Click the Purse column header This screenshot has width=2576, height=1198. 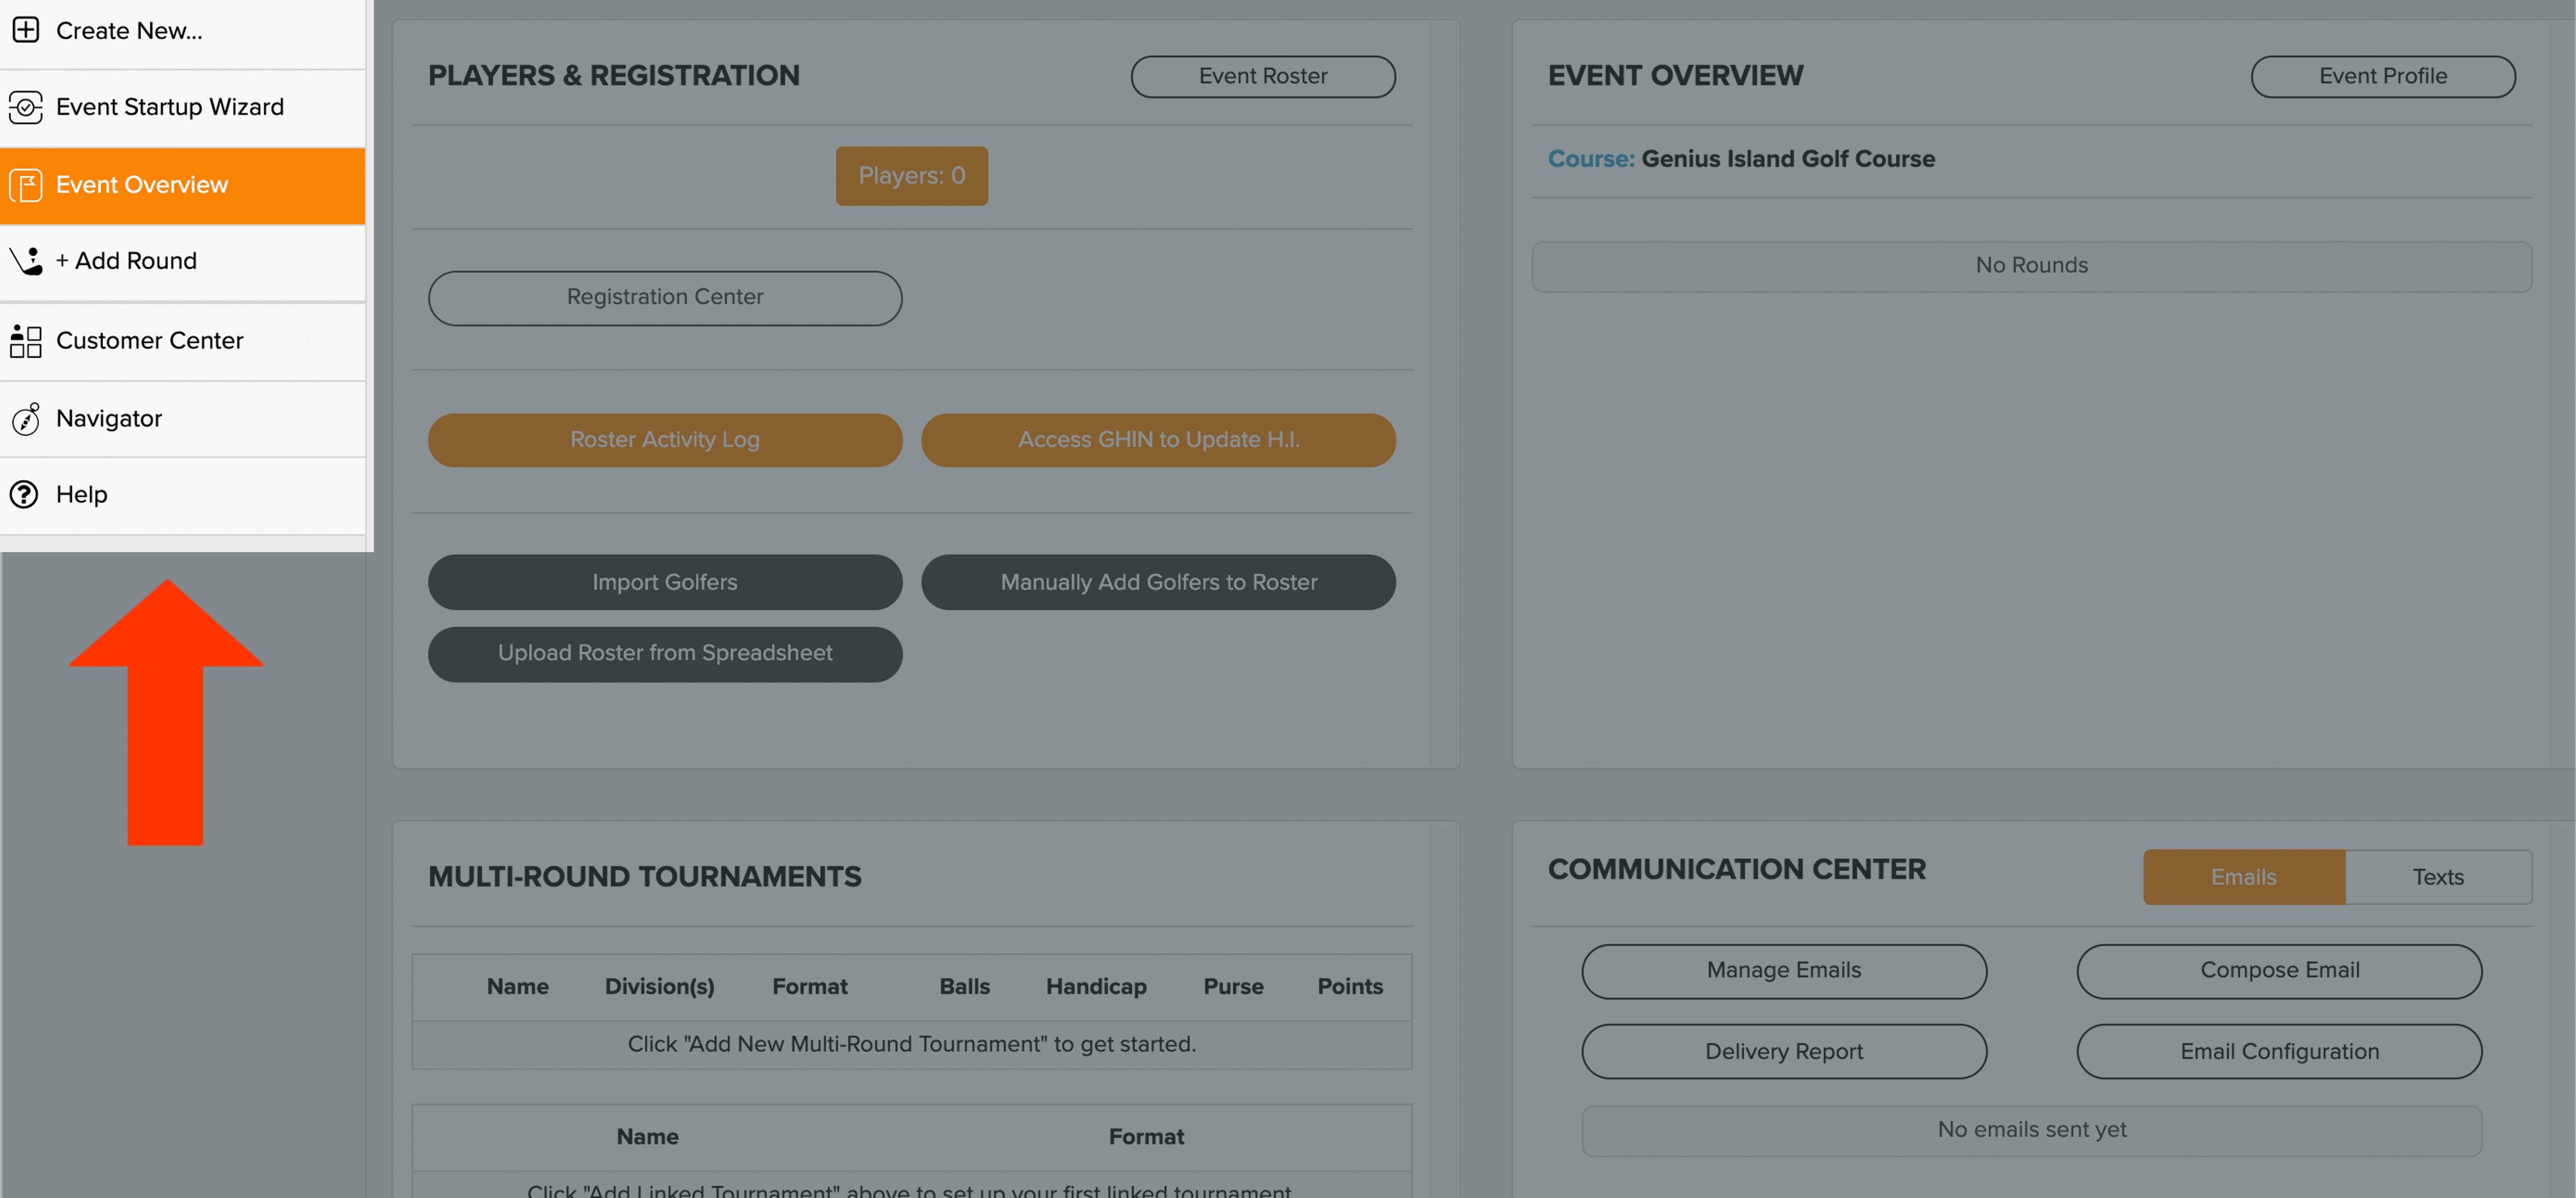coord(1233,986)
